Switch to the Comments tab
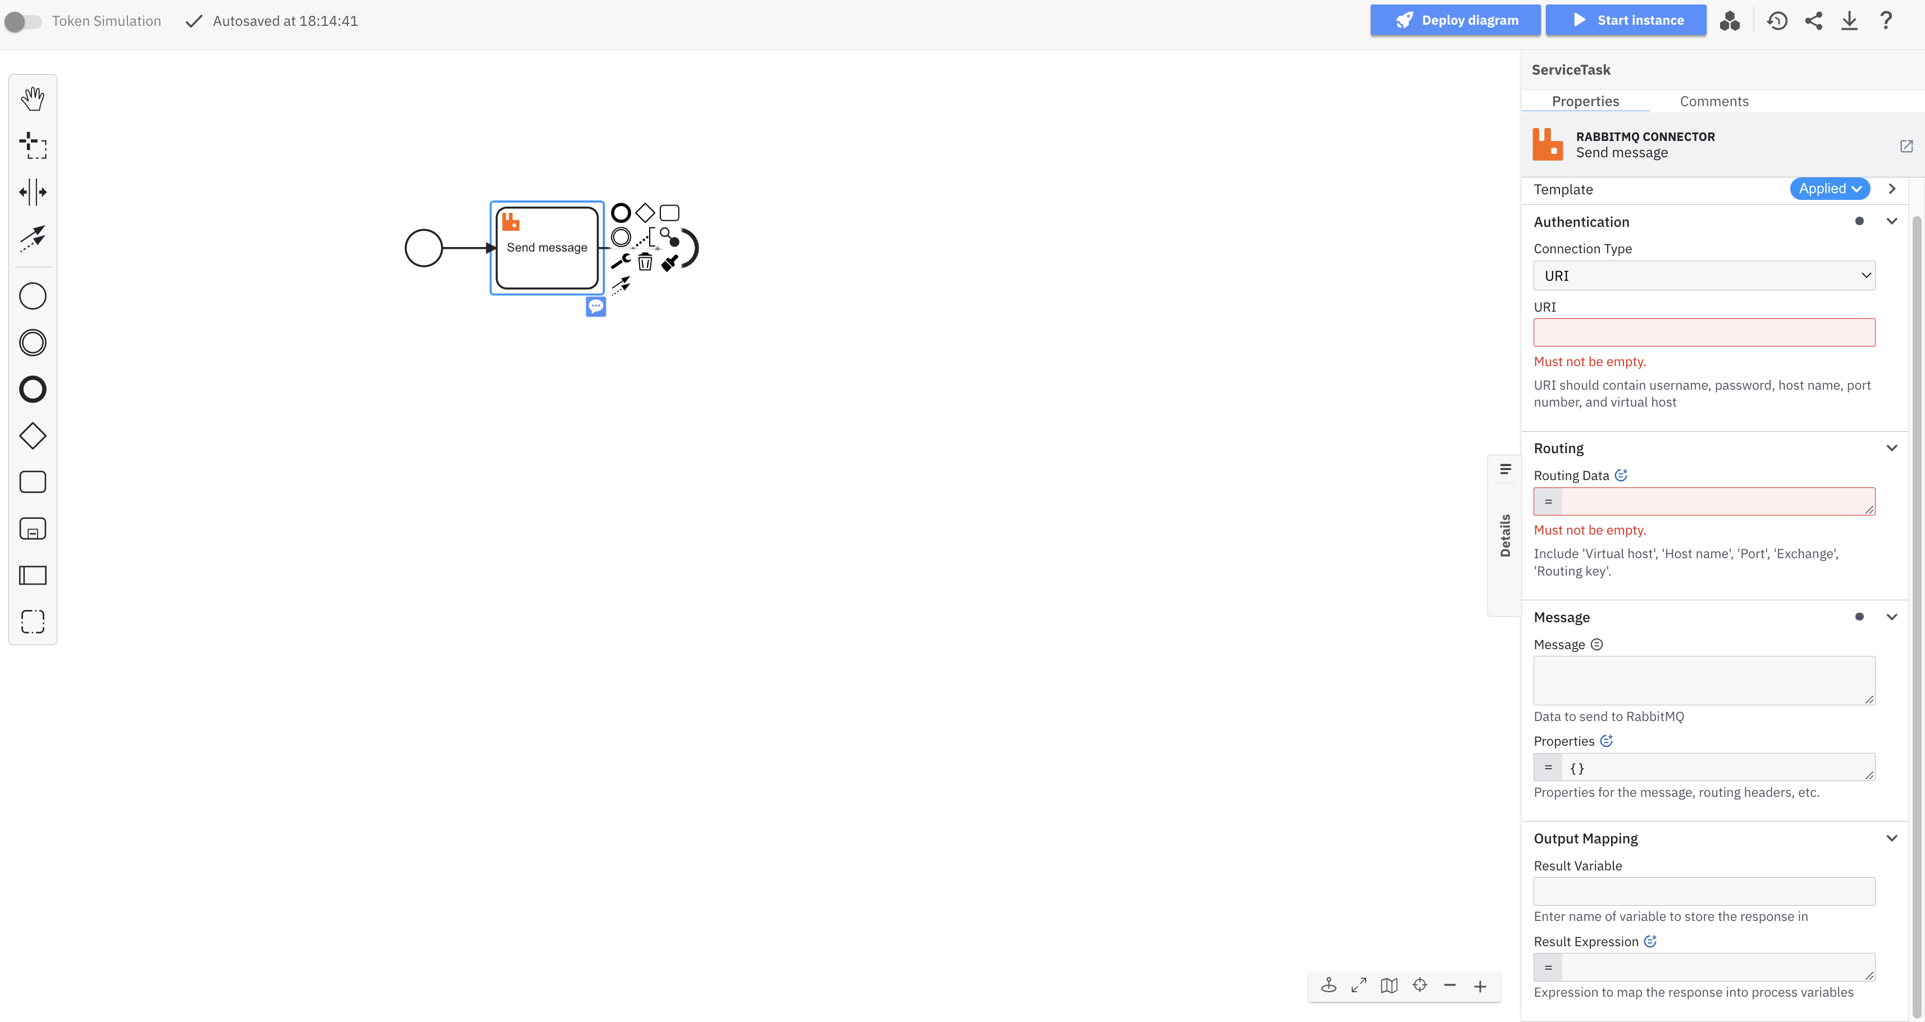This screenshot has height=1022, width=1925. tap(1713, 102)
